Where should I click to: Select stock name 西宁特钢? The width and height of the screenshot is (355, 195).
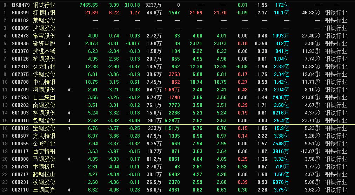[44, 151]
